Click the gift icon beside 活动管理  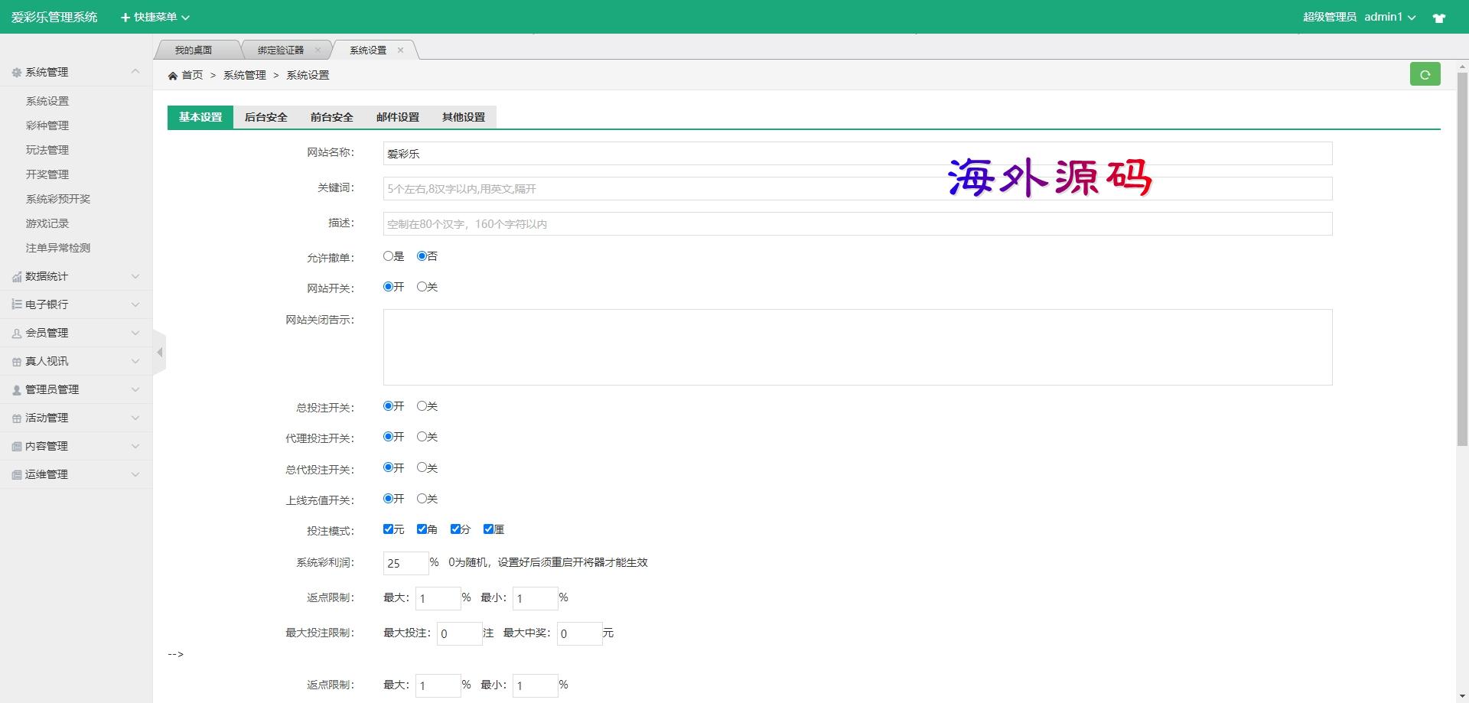[17, 418]
